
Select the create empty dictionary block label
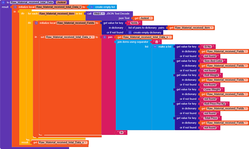click(x=147, y=33)
